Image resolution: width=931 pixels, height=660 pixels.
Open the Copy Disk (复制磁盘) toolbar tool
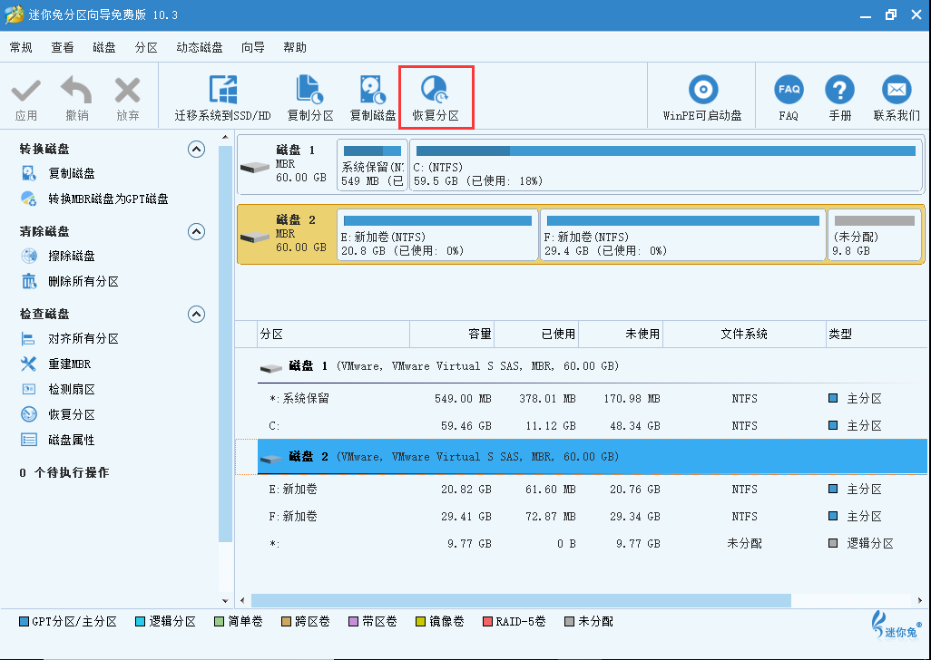373,99
